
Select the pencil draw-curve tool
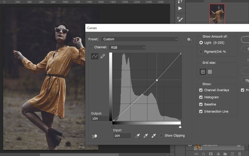pos(103,56)
